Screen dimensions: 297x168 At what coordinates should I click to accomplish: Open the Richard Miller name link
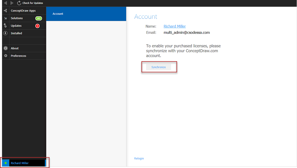pos(175,26)
